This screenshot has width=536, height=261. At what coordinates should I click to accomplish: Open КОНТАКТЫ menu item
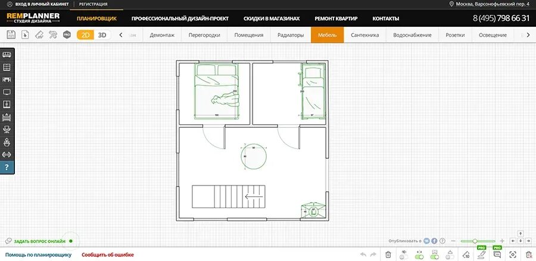click(x=385, y=18)
